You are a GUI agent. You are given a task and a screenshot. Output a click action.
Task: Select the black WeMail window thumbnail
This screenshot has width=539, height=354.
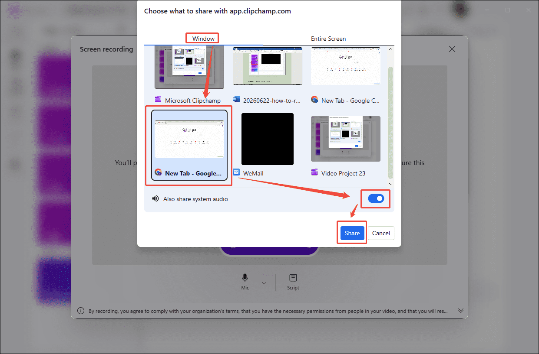point(268,139)
